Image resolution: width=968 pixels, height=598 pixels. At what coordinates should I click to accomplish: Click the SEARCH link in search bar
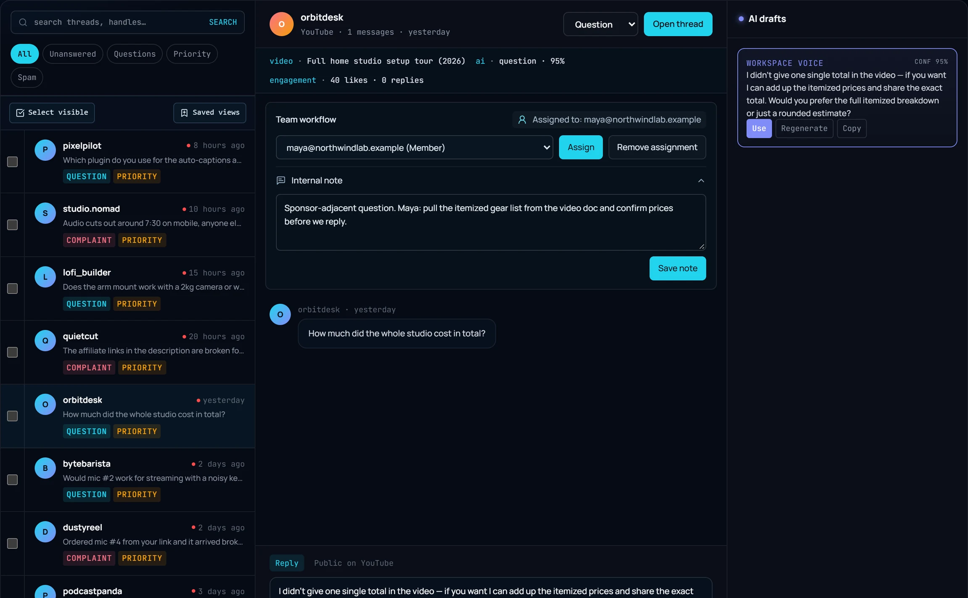223,22
